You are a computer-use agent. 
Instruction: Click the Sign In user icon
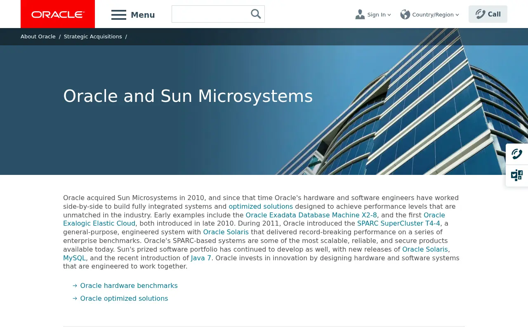tap(360, 14)
